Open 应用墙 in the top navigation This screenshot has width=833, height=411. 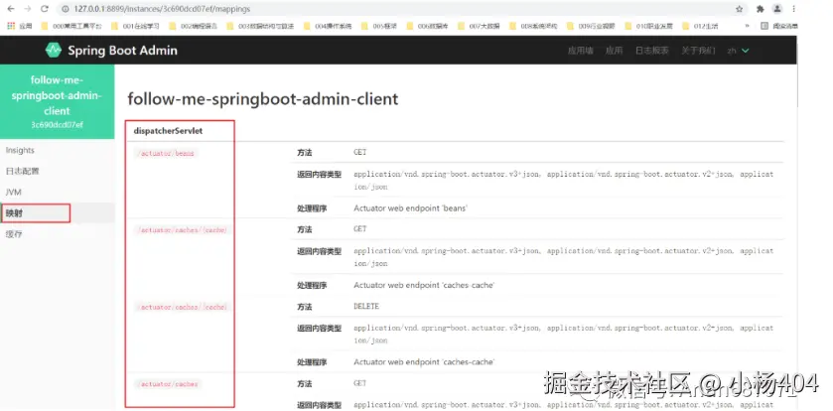click(580, 51)
